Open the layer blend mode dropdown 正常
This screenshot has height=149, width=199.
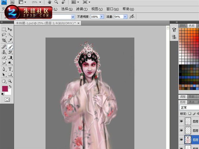pyautogui.click(x=189, y=108)
